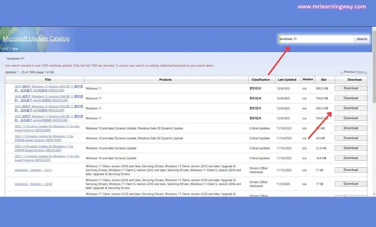Download the 12.4 MB dynamic update

(x=350, y=148)
